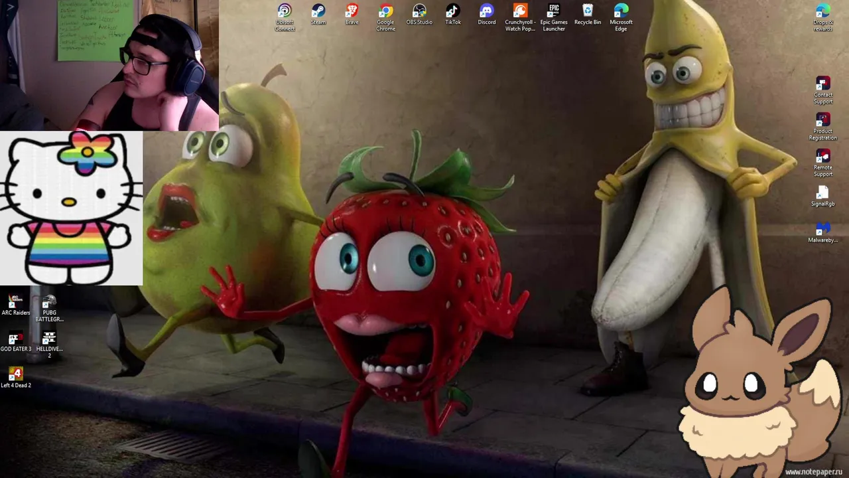849x478 pixels.
Task: Select the ARC Raiders game shortcut
Action: click(x=16, y=305)
